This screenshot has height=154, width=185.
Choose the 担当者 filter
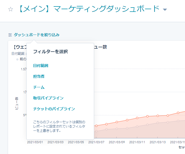coord(39,76)
